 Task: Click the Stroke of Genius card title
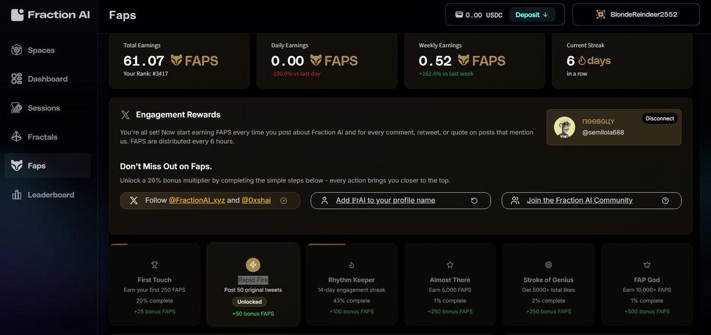point(548,280)
